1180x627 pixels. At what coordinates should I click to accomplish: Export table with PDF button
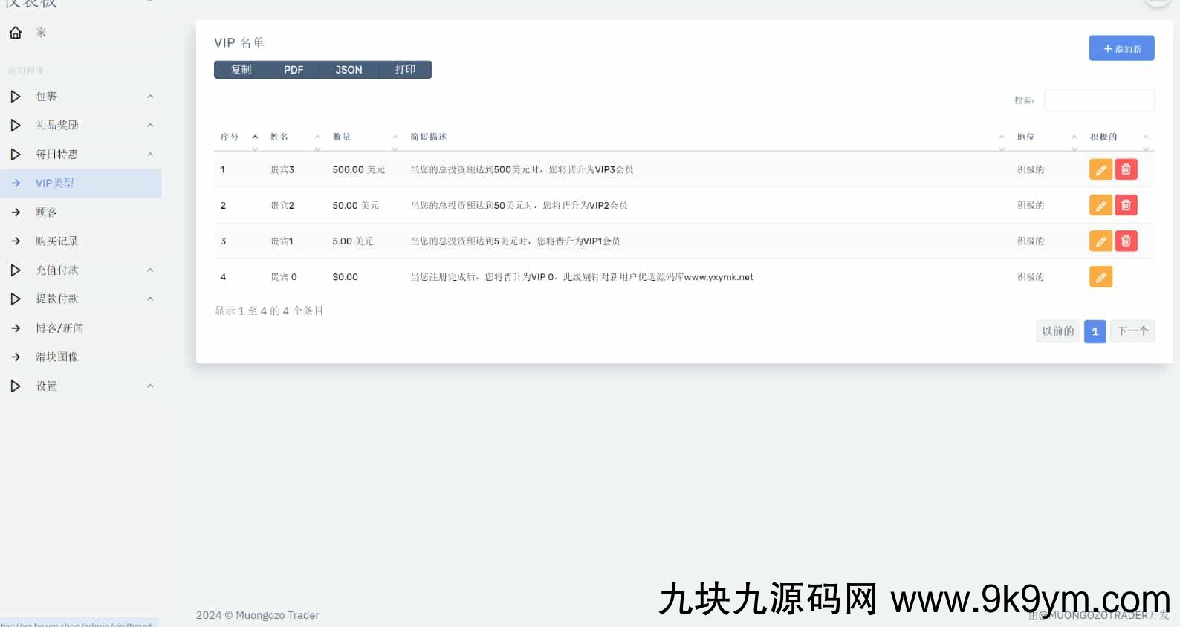point(294,70)
